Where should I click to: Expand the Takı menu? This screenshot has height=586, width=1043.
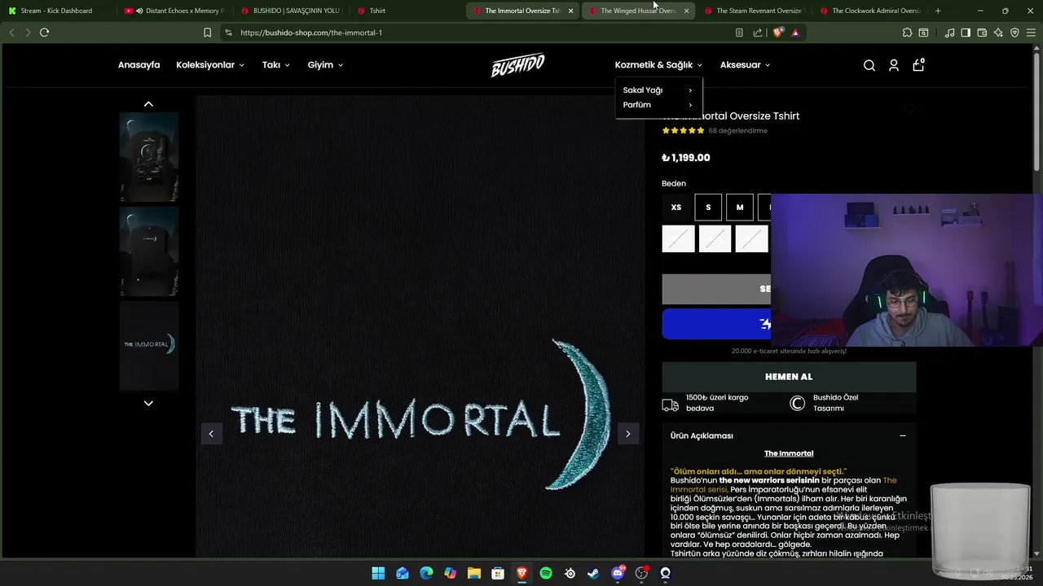(276, 65)
